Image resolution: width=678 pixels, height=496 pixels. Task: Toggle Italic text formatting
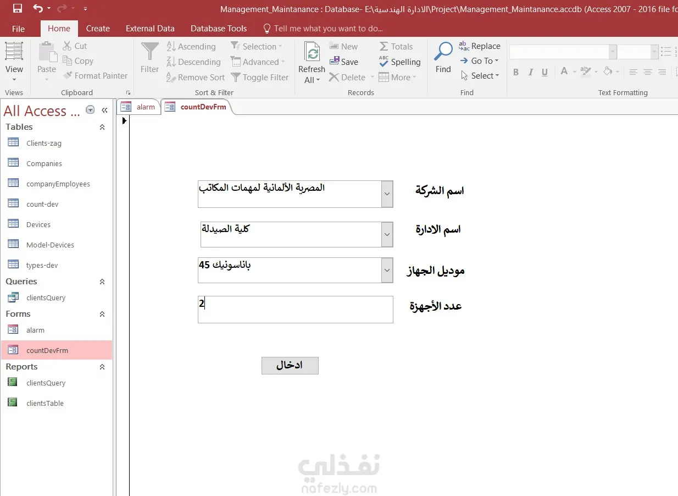click(x=531, y=72)
